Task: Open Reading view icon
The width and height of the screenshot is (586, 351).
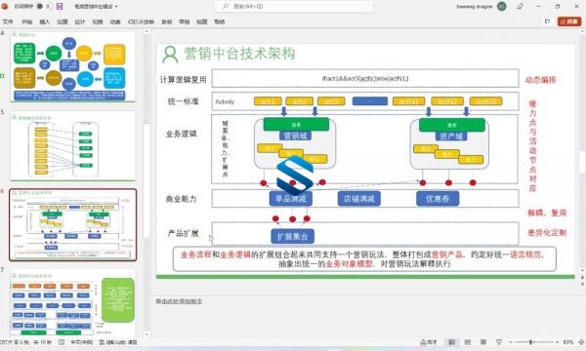Action: pyautogui.click(x=483, y=342)
